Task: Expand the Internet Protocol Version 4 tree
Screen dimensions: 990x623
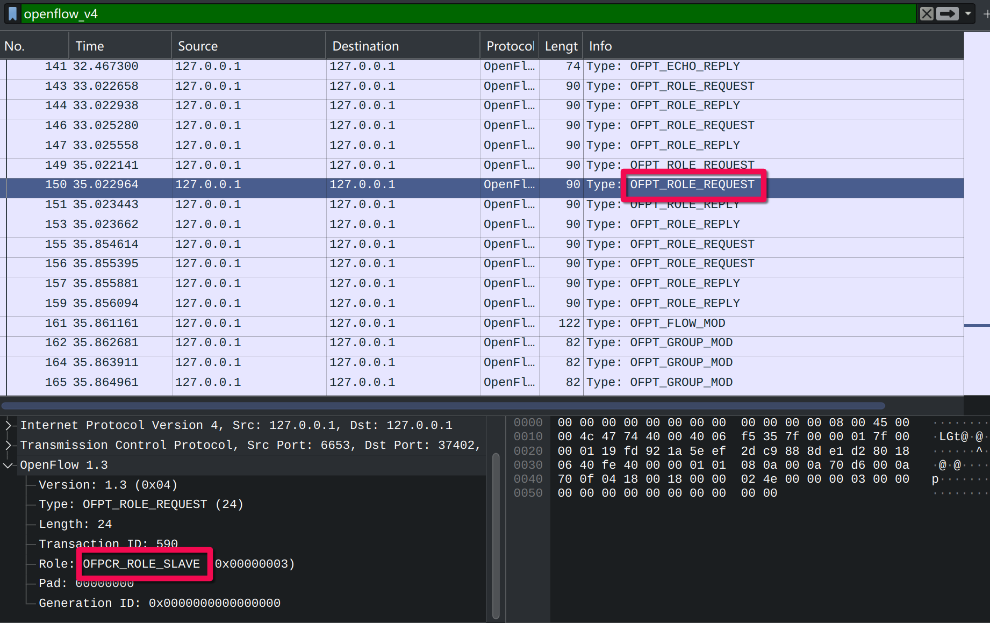Action: pyautogui.click(x=9, y=426)
